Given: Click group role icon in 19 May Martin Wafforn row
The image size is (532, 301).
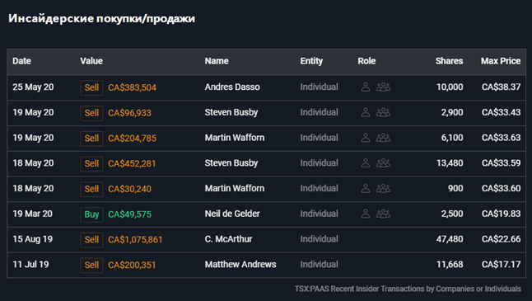Looking at the screenshot, I should point(384,138).
